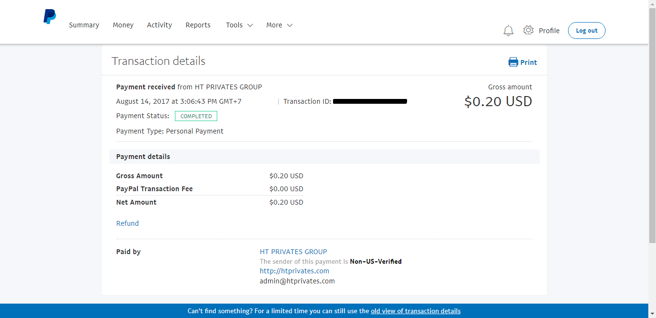Click the Non-US-Verified sender status text
Screen dimensions: 656x318
point(376,262)
